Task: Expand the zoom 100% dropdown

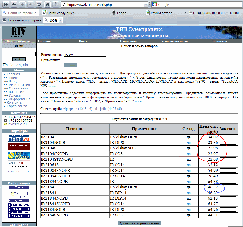Action: (61, 20)
